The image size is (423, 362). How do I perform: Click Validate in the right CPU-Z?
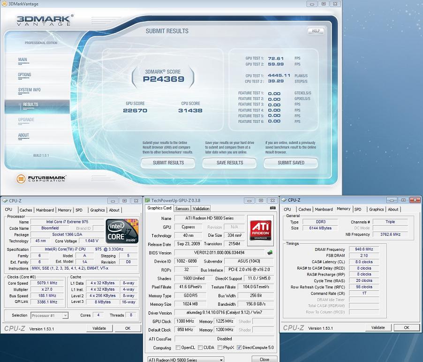(378, 327)
